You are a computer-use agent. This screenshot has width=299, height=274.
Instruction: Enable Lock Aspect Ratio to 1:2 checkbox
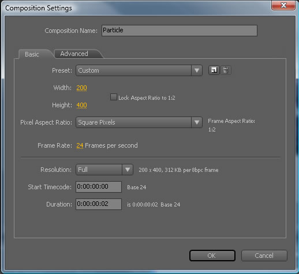click(x=114, y=97)
